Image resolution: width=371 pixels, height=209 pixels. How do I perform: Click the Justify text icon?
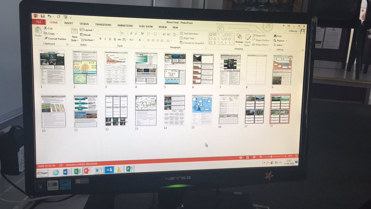[162, 41]
